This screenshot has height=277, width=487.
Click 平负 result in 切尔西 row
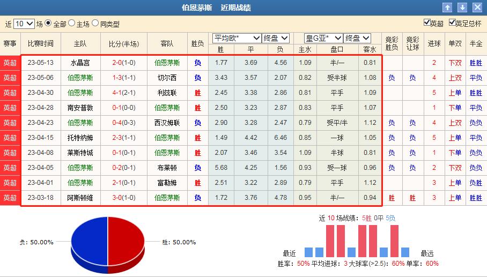click(x=476, y=78)
